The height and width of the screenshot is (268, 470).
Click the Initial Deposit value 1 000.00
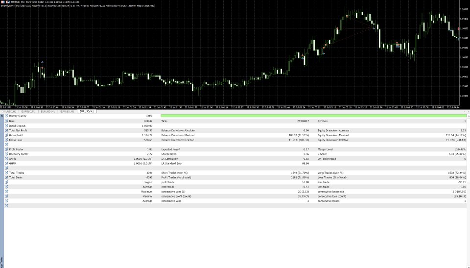(x=147, y=126)
